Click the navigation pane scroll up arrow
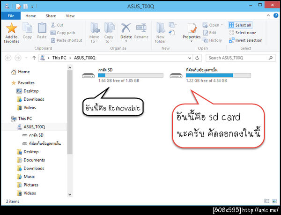Viewport: 281px width, 215px height. tap(70, 68)
